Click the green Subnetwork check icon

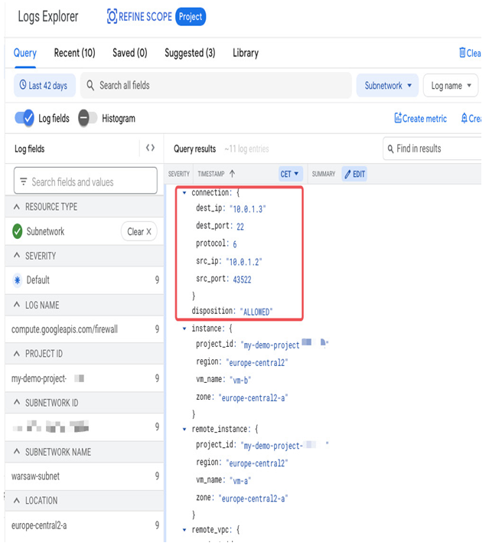(x=18, y=231)
